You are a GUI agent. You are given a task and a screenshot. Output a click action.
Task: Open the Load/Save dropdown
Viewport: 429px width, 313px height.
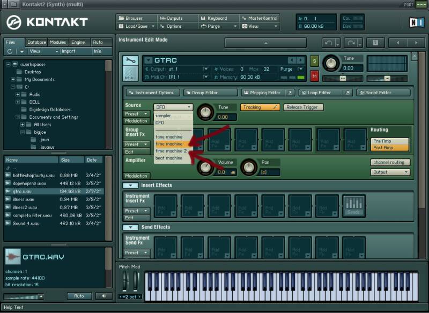click(137, 26)
